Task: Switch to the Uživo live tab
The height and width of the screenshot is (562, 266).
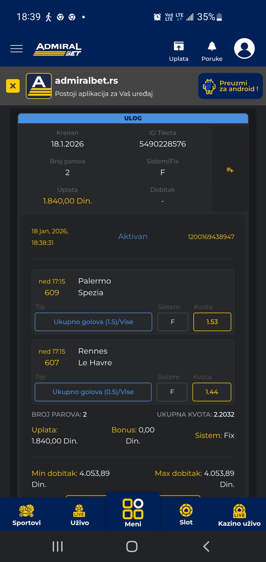Action: 80,515
